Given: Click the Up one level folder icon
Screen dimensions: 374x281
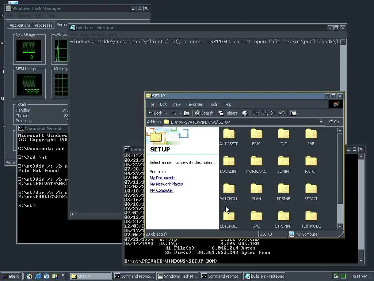Looking at the screenshot, I should pyautogui.click(x=186, y=113).
